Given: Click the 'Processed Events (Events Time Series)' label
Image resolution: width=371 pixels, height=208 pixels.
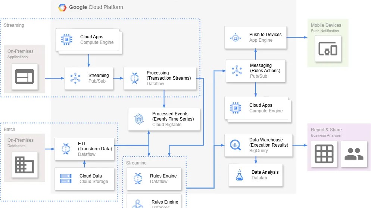Looking at the screenshot, I should pos(173,116).
